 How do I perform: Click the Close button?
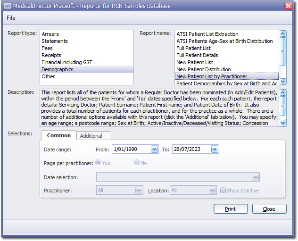pos(269,209)
